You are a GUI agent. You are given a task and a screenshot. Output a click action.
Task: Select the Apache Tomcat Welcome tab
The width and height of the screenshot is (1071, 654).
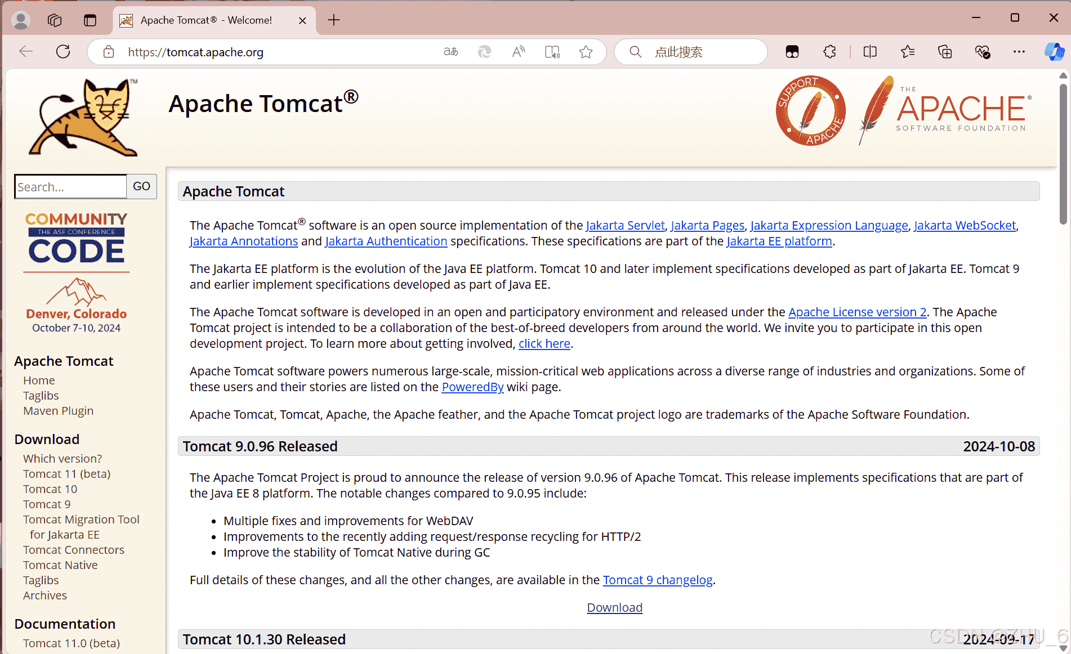206,20
